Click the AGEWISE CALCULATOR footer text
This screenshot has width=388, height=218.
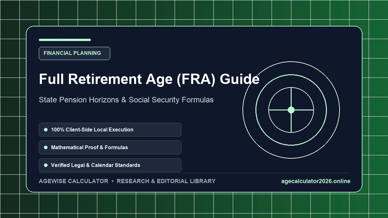(73, 181)
